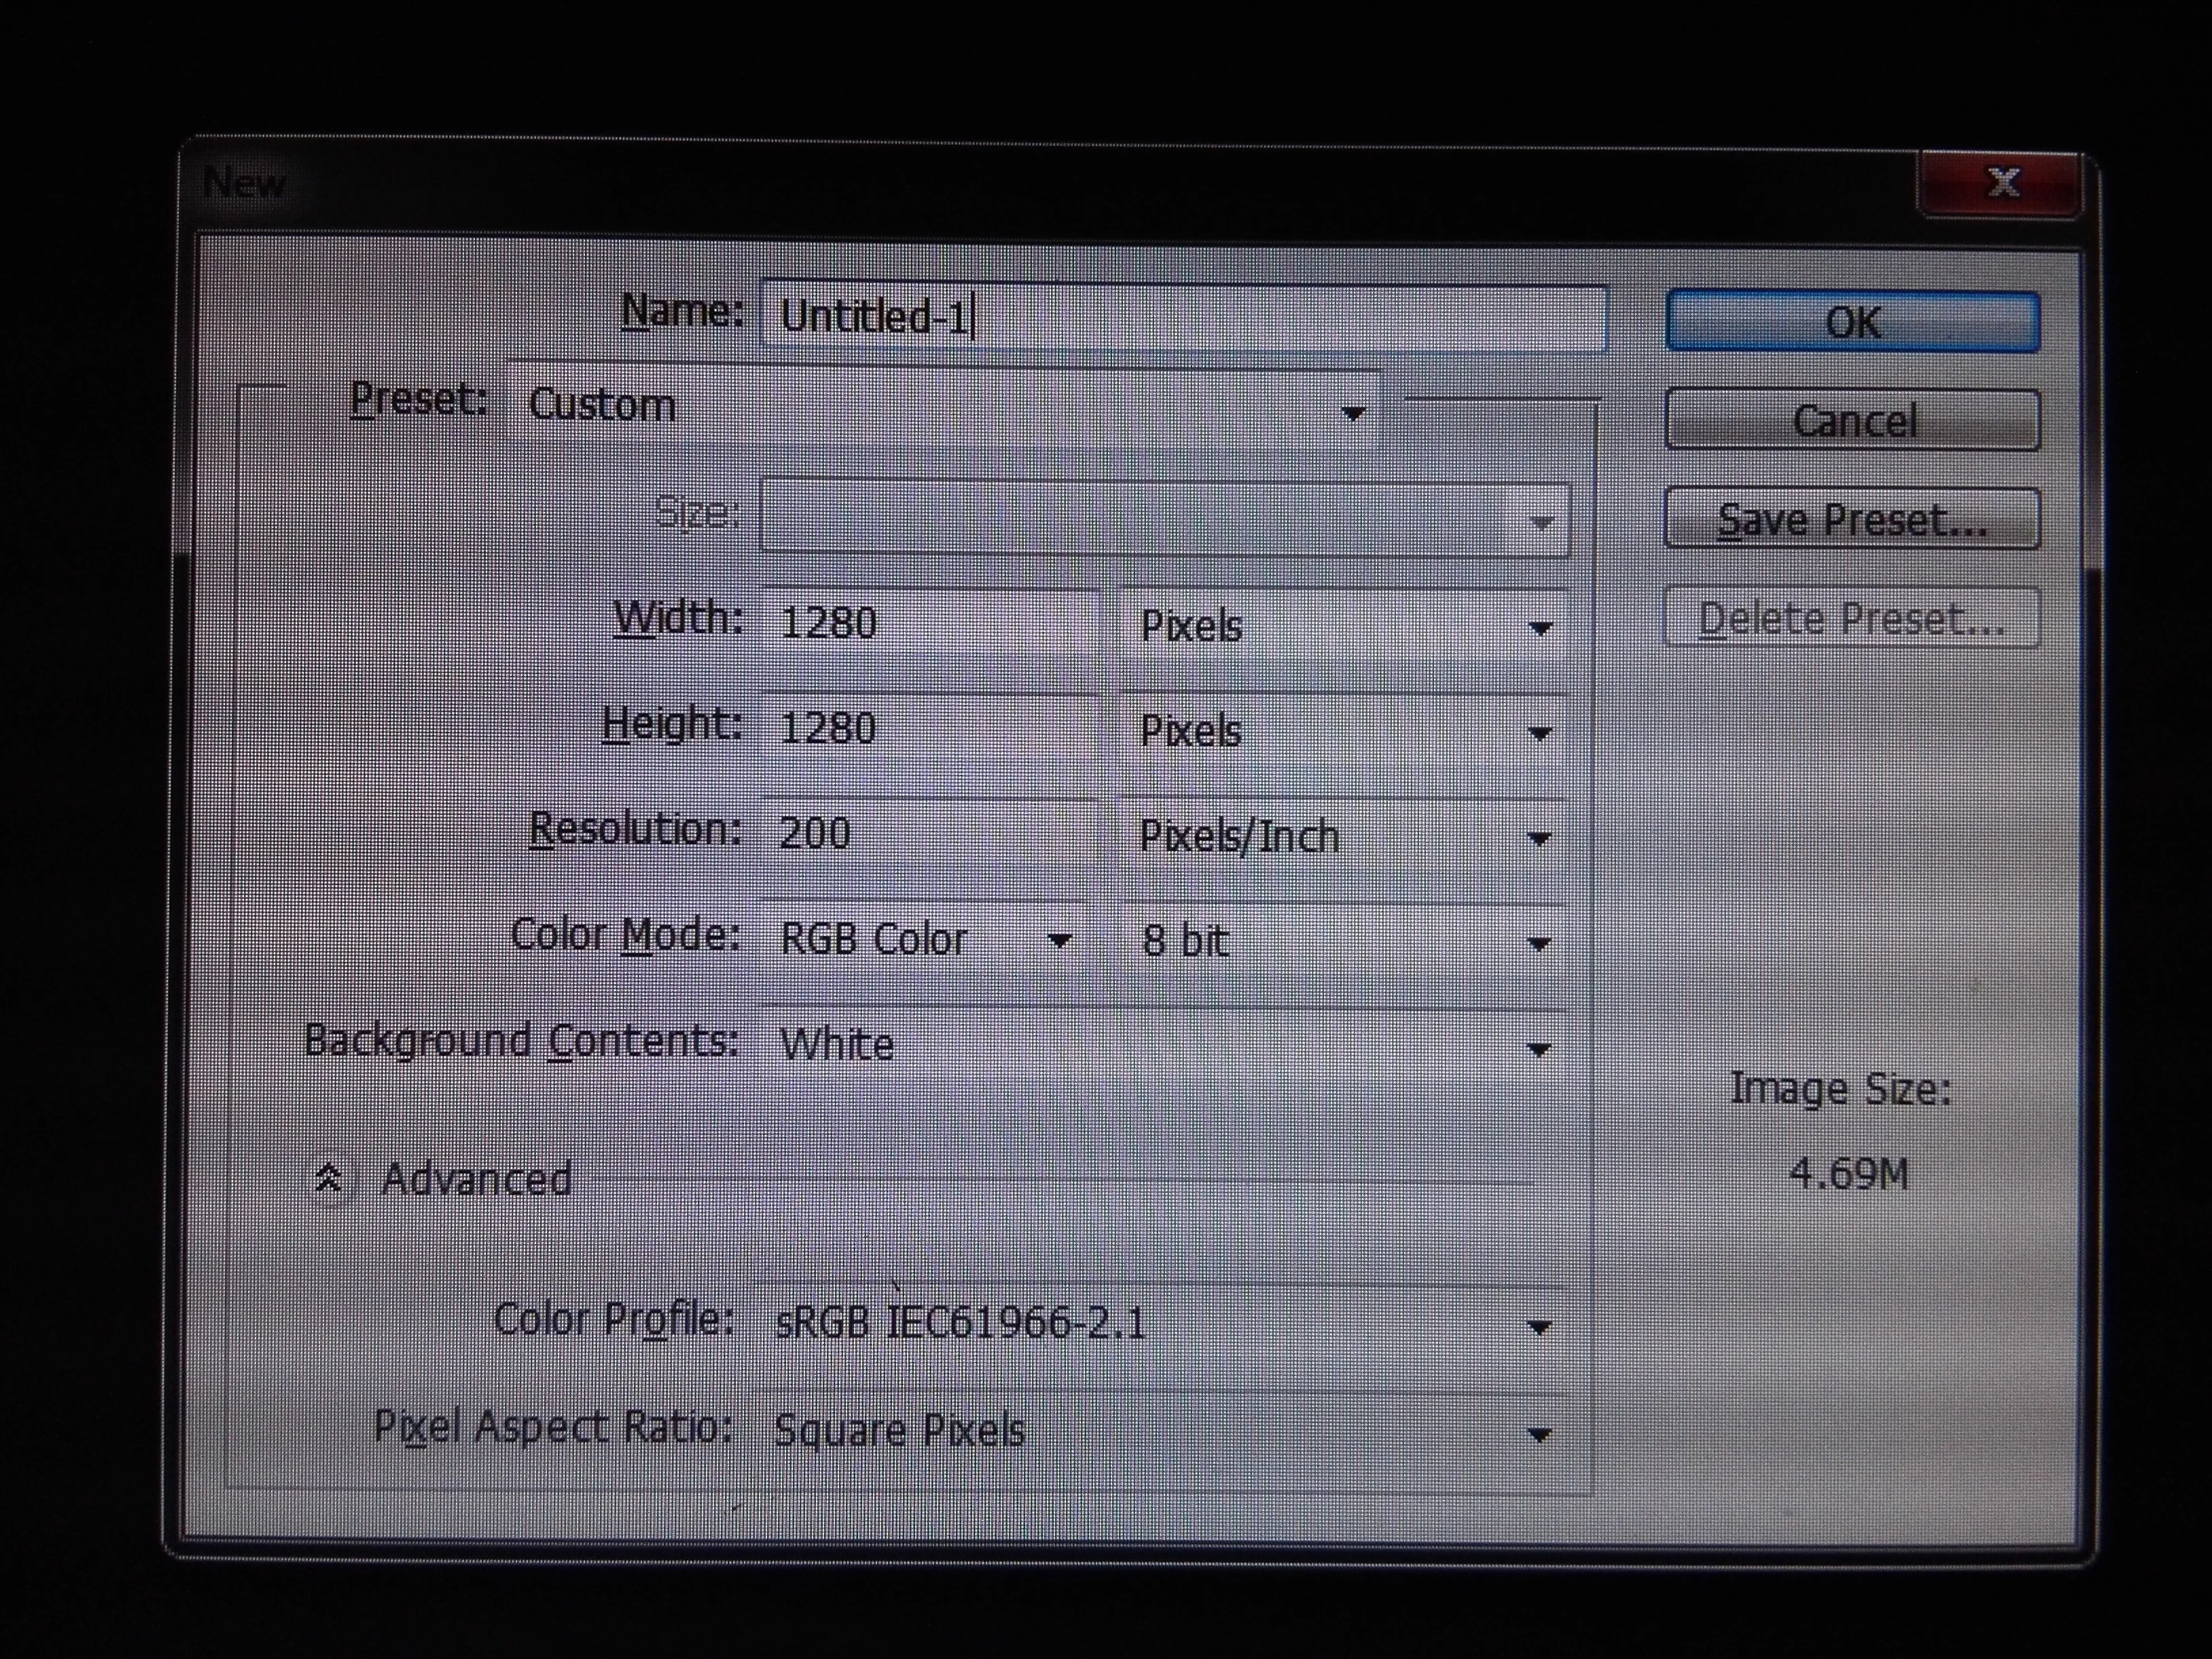This screenshot has width=2212, height=1659.
Task: Click the Height value field
Action: click(930, 728)
